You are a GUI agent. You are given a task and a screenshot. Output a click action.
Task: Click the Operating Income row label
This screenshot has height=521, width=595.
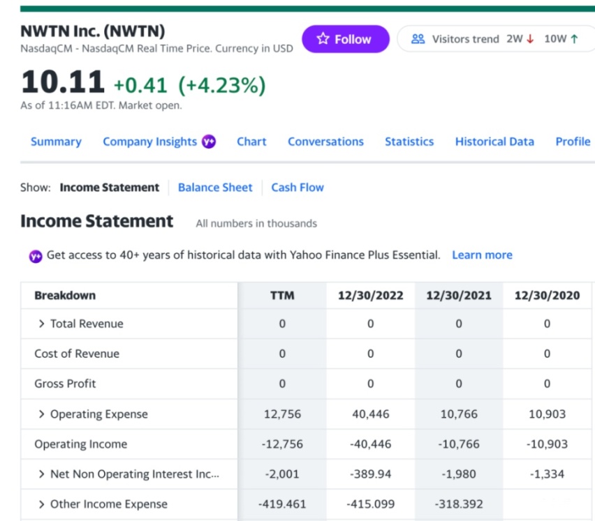point(81,444)
